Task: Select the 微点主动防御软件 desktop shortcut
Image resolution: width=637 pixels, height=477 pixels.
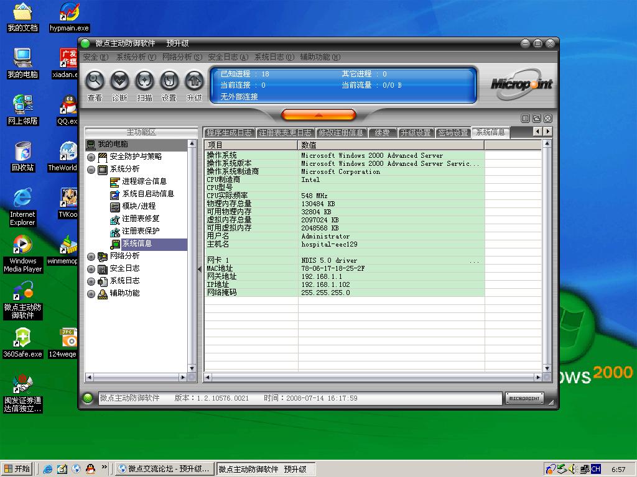Action: [22, 301]
